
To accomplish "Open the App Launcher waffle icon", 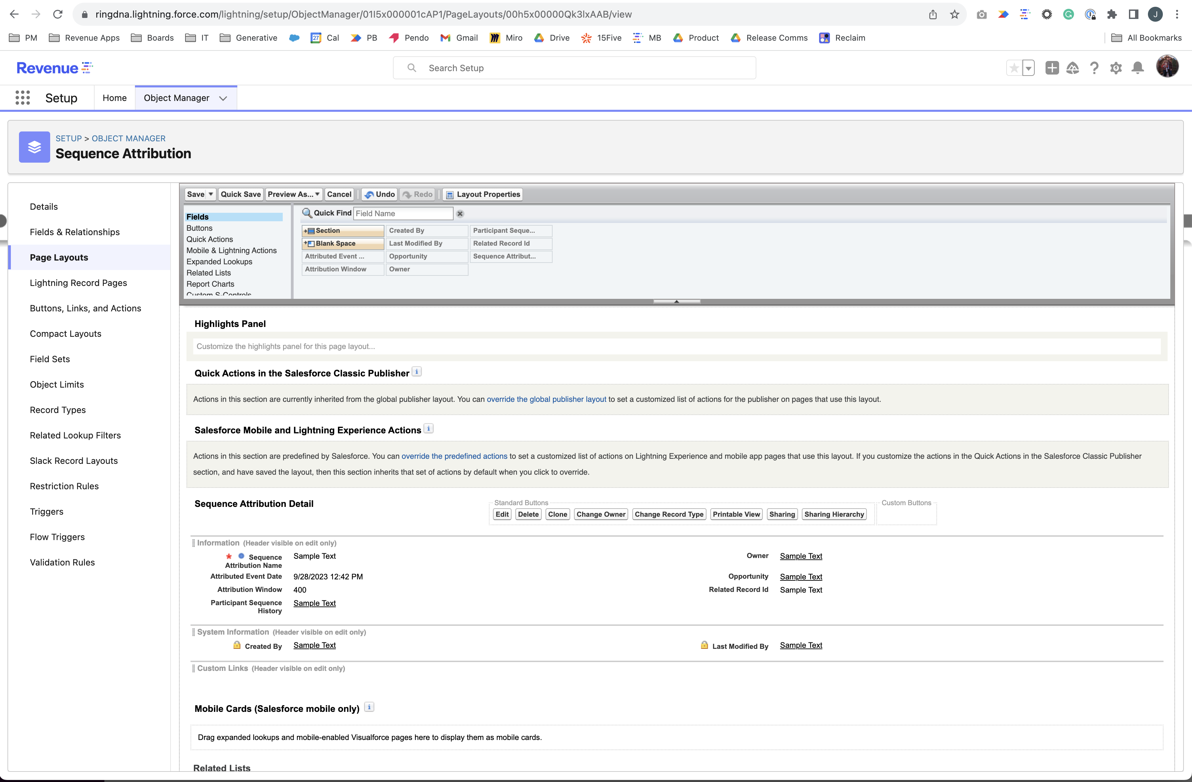I will (x=22, y=98).
